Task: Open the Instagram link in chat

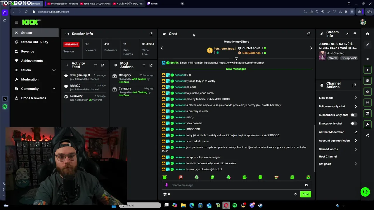Action: (241, 63)
